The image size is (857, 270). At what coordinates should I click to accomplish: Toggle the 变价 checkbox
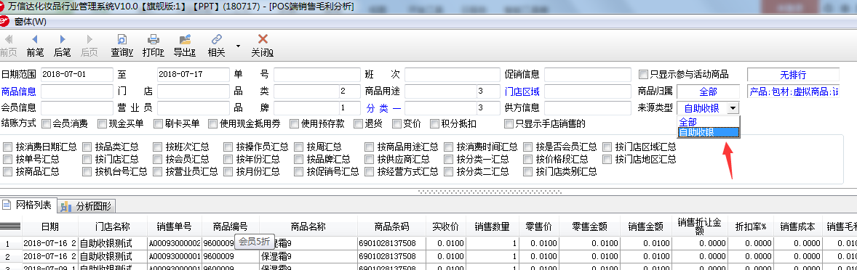(x=396, y=124)
